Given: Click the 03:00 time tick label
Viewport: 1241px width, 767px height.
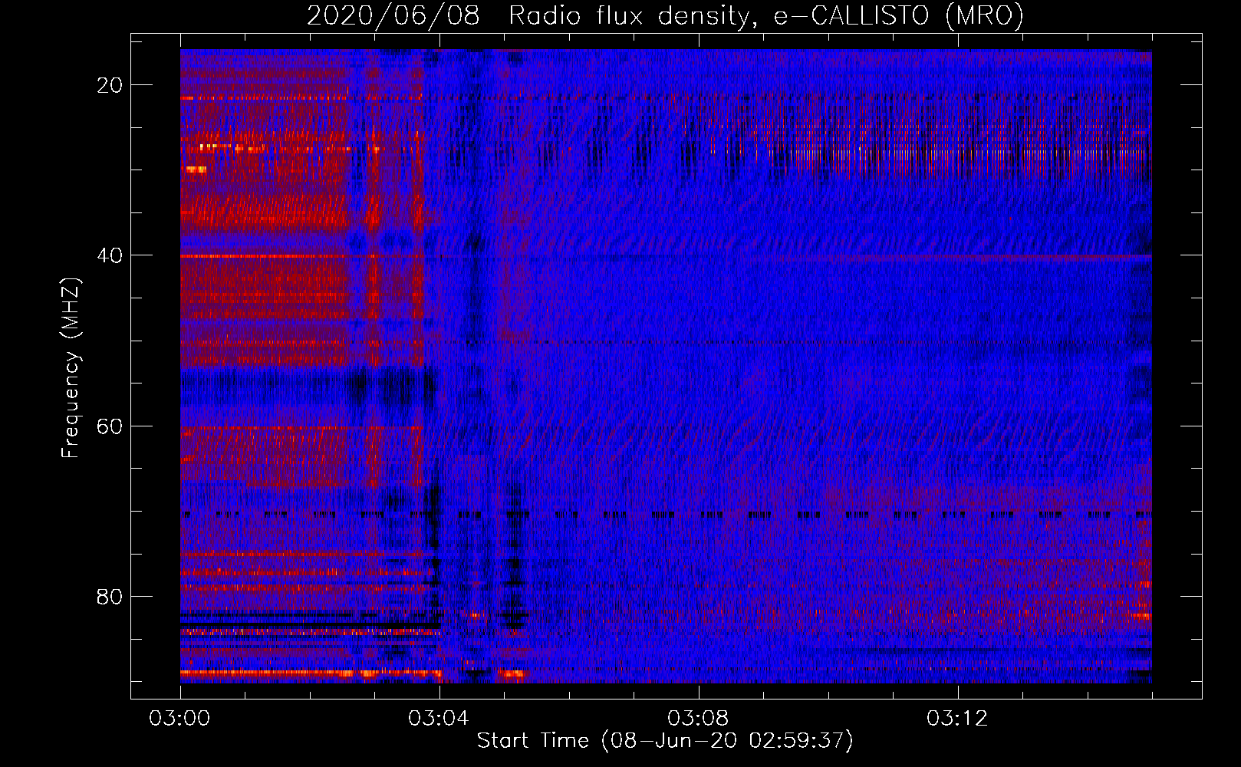Looking at the screenshot, I should (180, 719).
